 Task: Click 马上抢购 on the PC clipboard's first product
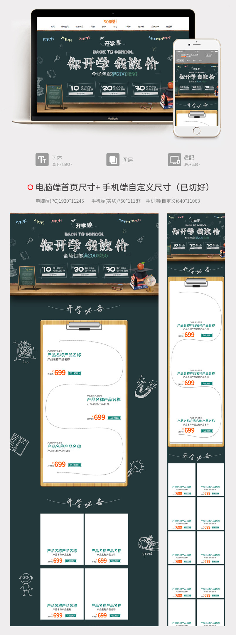point(75,373)
